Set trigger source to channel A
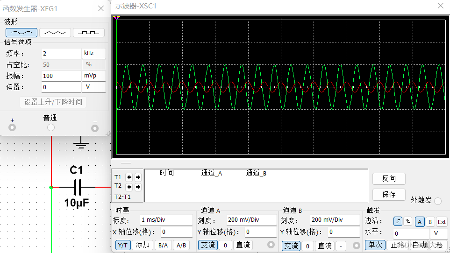Image resolution: width=450 pixels, height=253 pixels. coord(420,222)
